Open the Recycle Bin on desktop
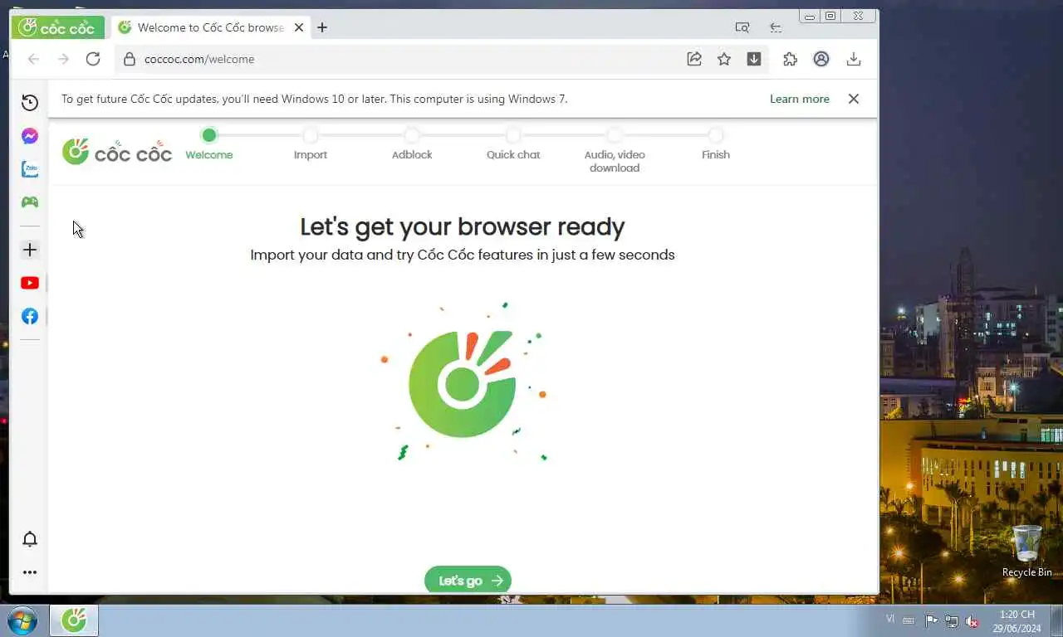The image size is (1063, 637). pos(1026,550)
